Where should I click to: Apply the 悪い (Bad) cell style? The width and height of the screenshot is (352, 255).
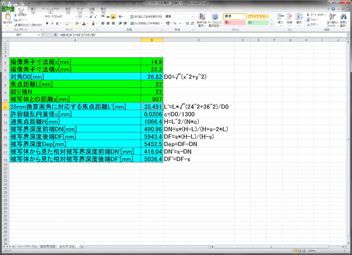234,23
